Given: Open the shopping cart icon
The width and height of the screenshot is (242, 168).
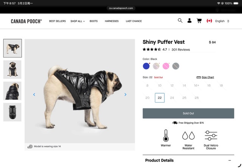Looking at the screenshot, I should tap(199, 20).
